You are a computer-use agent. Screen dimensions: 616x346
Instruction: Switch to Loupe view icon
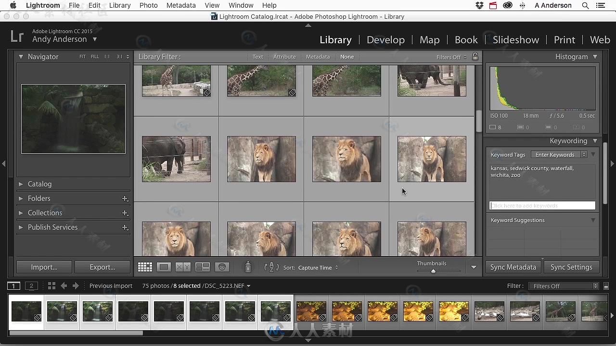pyautogui.click(x=164, y=267)
